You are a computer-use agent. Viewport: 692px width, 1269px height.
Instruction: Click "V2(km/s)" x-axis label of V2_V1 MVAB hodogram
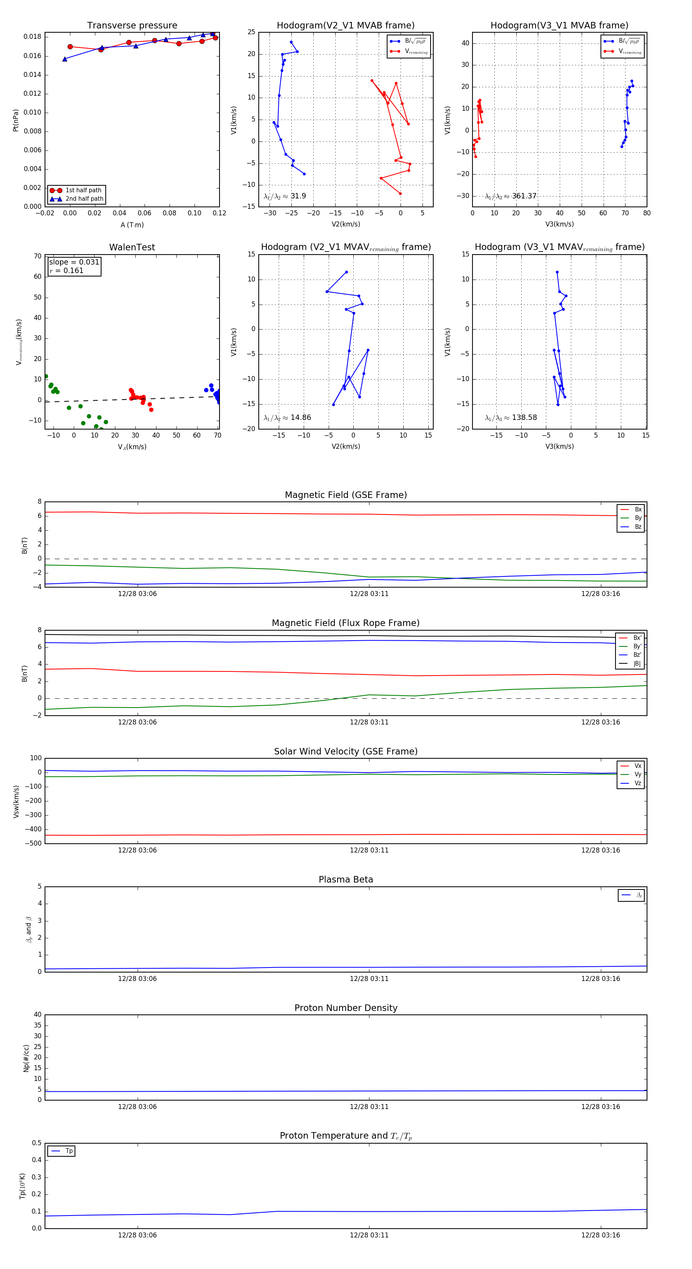point(346,225)
